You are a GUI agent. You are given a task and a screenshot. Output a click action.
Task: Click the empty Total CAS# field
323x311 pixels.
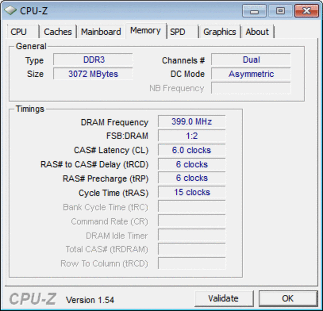[x=192, y=249]
